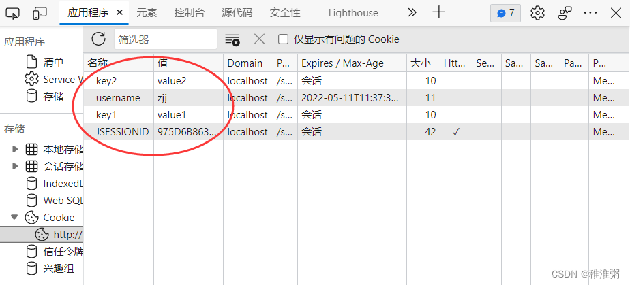Select the Cookie tree item

click(59, 217)
